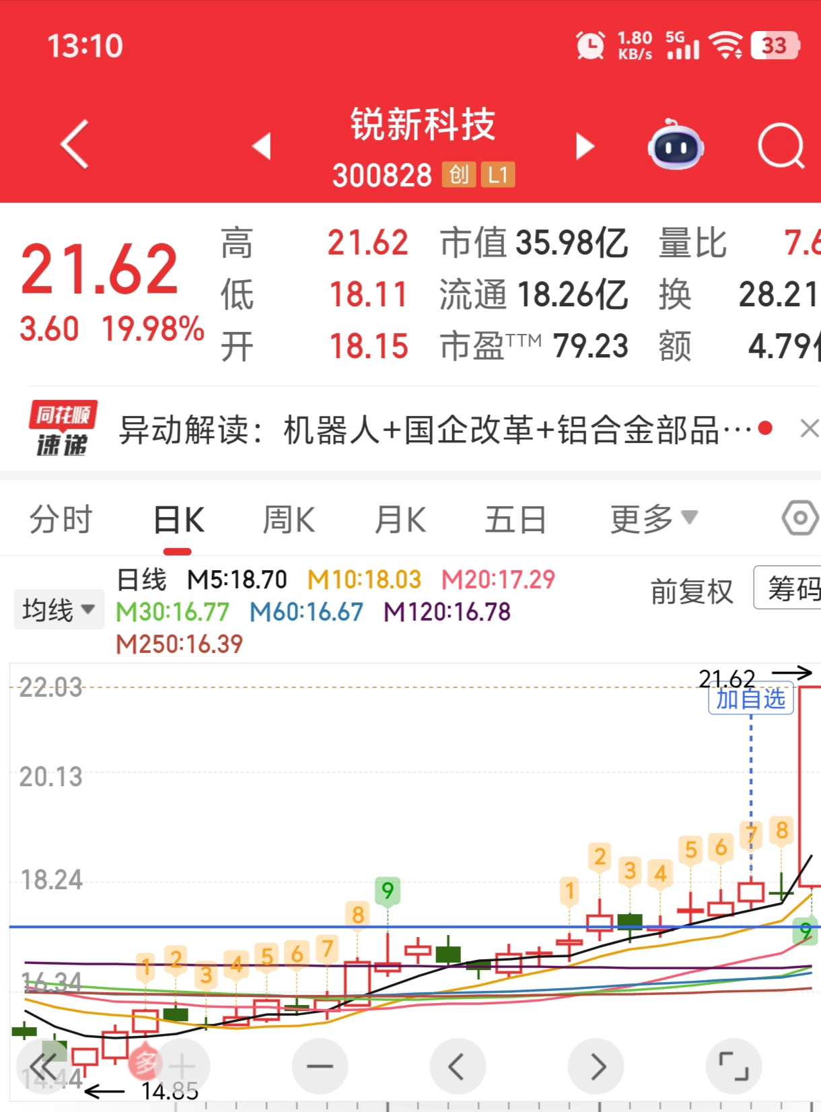Select the 月K tab
Image resolution: width=821 pixels, height=1112 pixels.
400,520
